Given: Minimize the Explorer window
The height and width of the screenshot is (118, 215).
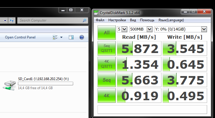Looking at the screenshot, I should pos(63,10).
